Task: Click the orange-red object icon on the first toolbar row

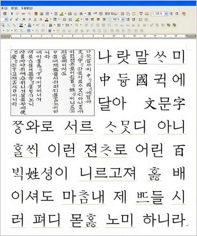Action: point(36,14)
